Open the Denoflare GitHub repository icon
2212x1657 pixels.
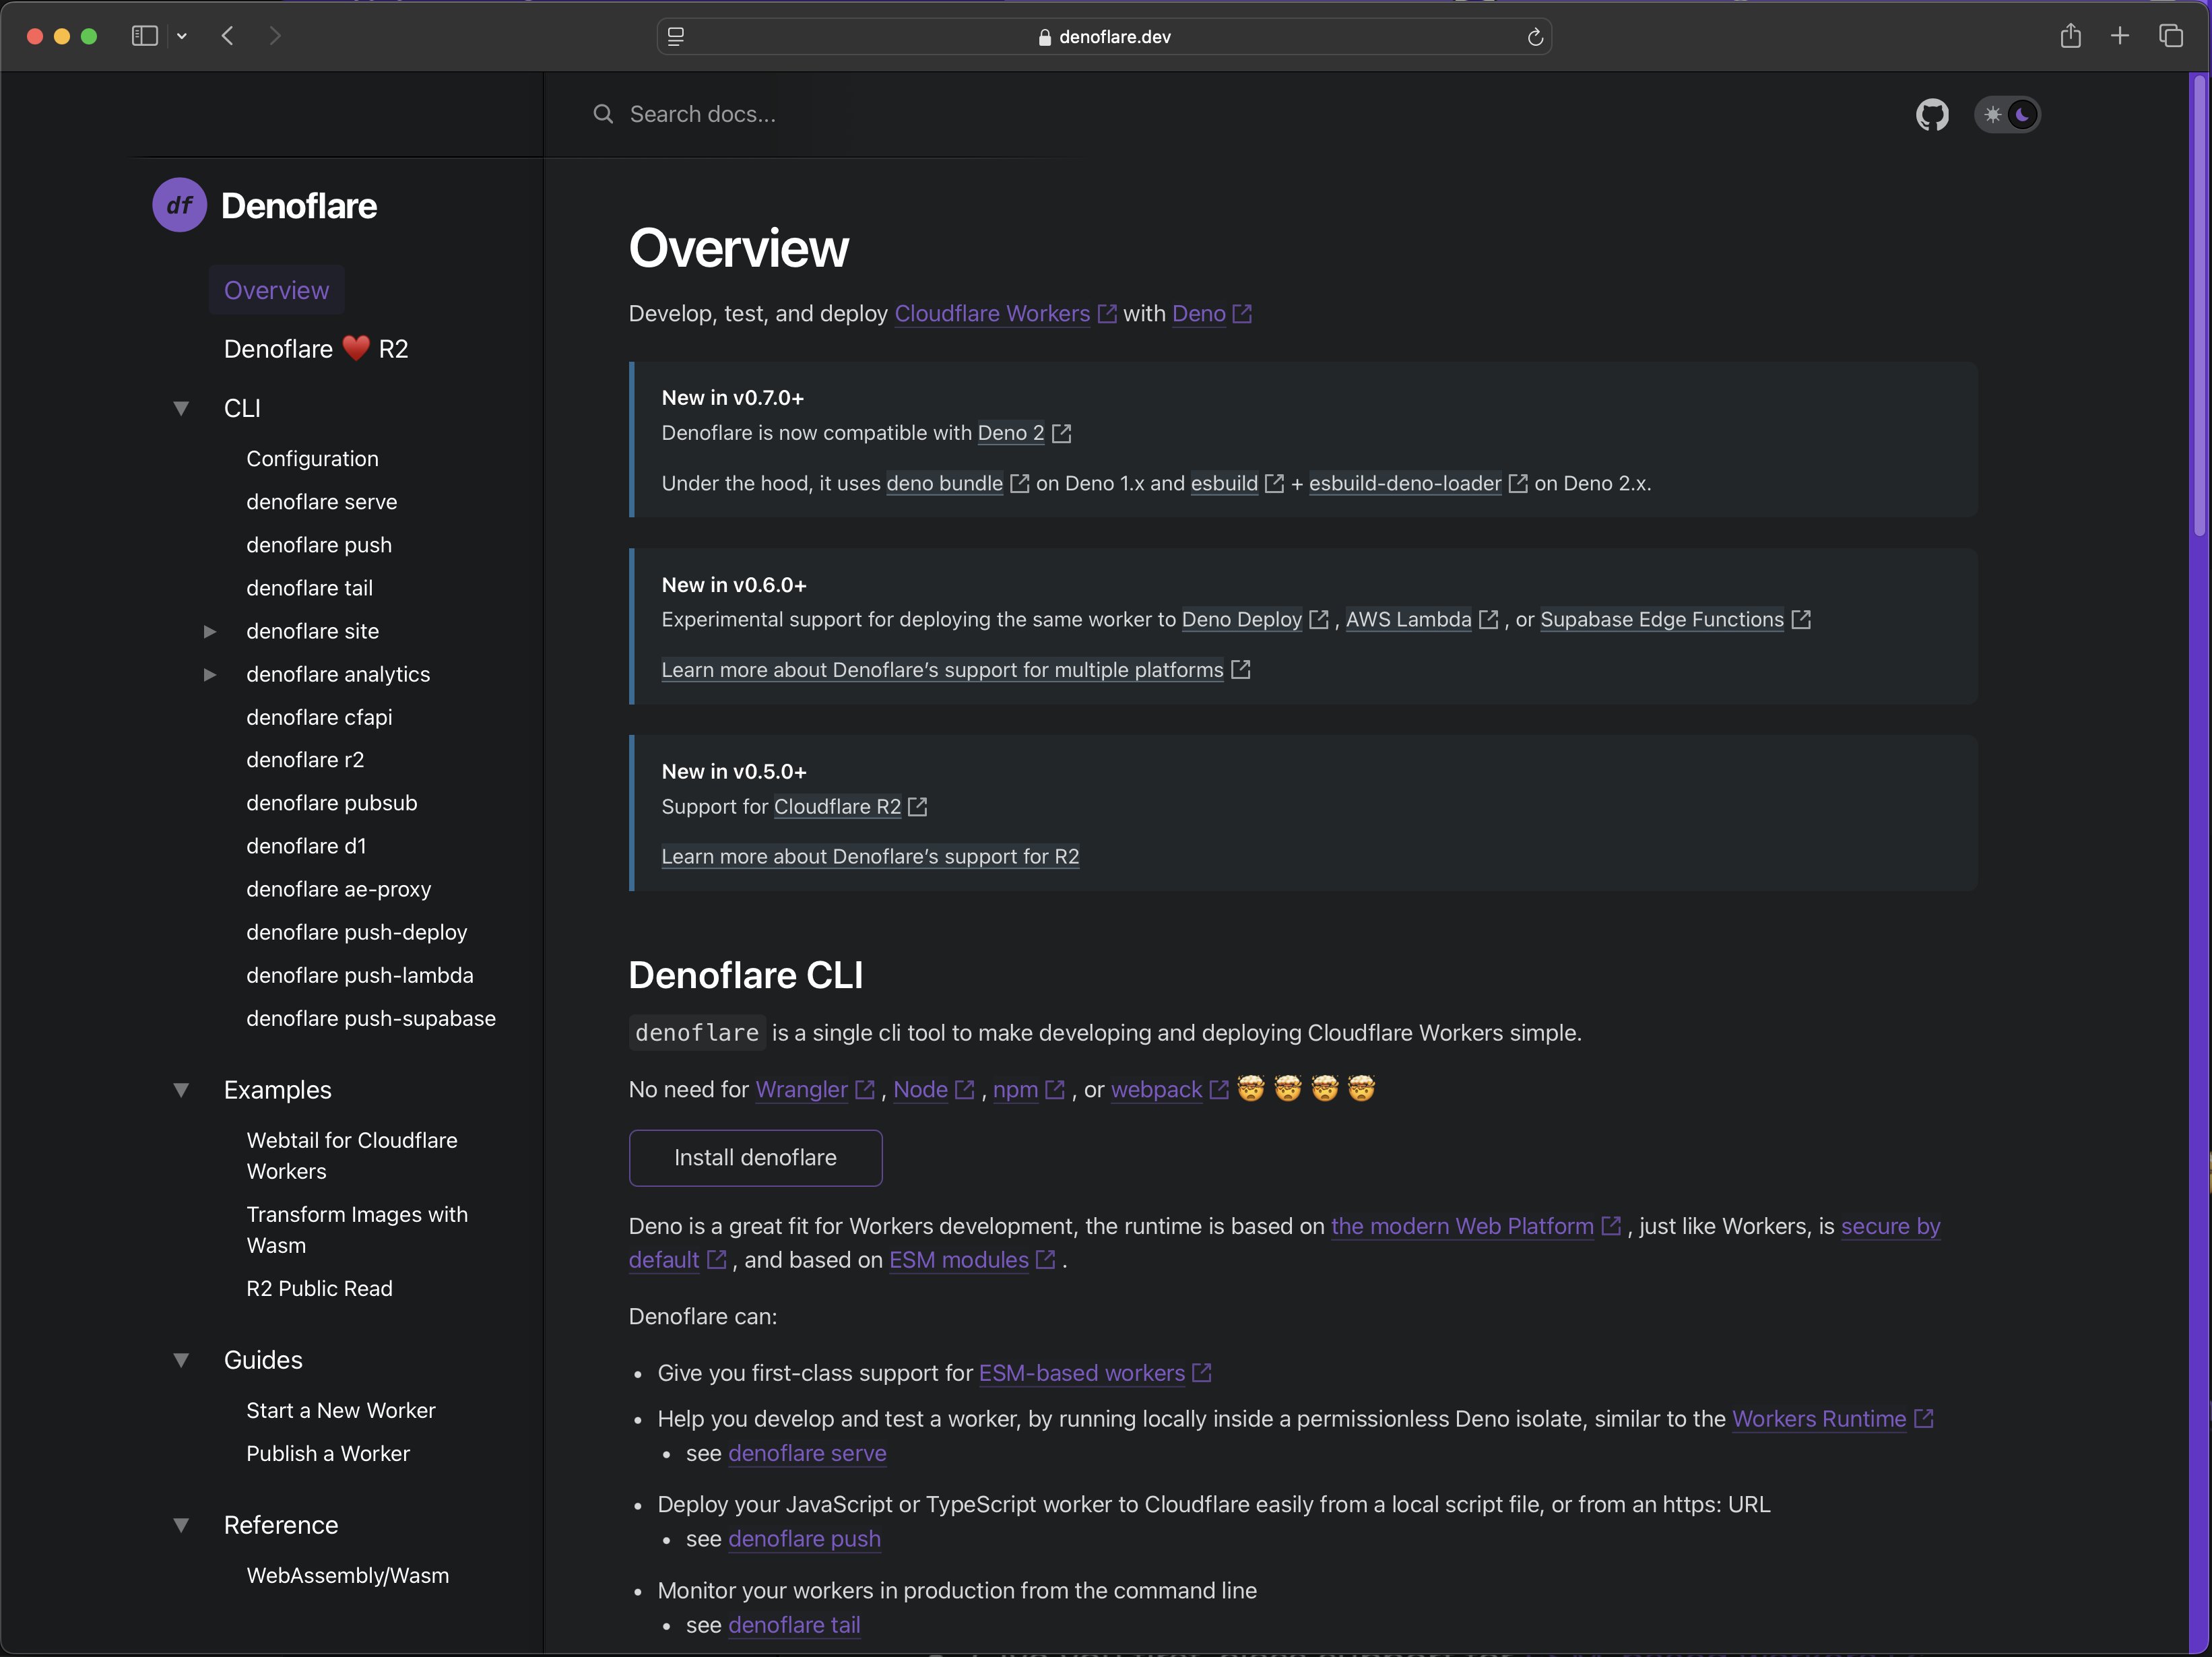point(1932,114)
